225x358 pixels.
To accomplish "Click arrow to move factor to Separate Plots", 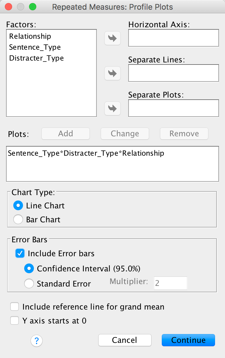I will pos(112,108).
